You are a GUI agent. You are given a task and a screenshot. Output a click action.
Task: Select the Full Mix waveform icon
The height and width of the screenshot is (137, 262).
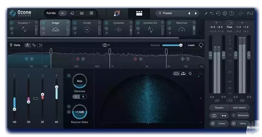pos(62,13)
